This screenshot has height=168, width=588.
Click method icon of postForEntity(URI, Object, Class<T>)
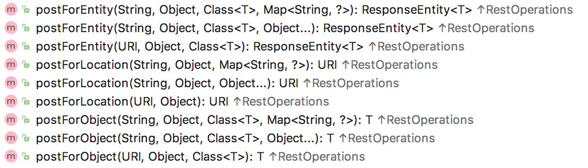coord(11,46)
